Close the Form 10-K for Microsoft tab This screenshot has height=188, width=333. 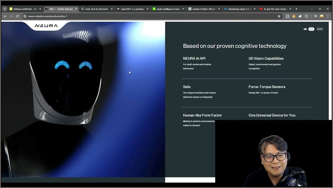pos(112,9)
